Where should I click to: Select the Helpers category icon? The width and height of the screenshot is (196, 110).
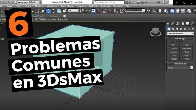point(185,29)
